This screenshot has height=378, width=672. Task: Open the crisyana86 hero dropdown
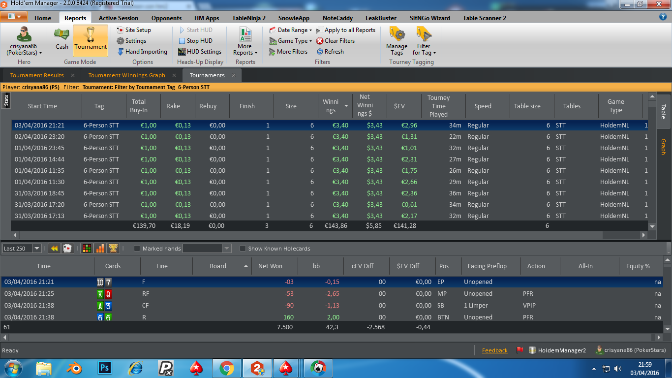[x=24, y=41]
